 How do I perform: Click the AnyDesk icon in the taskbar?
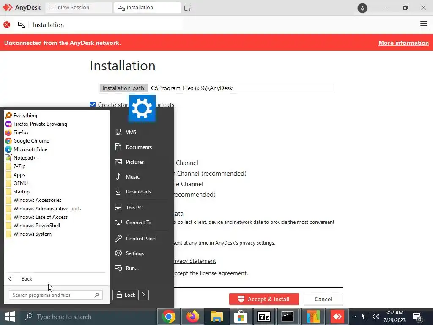point(337,317)
